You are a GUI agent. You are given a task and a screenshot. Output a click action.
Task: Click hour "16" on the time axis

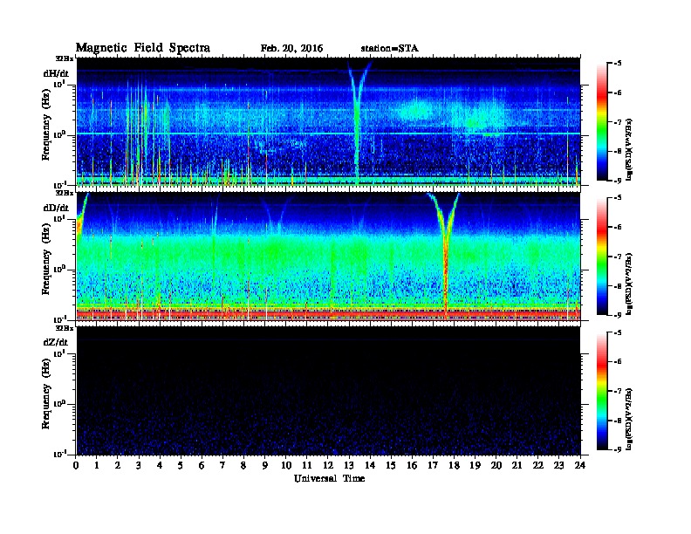412,465
